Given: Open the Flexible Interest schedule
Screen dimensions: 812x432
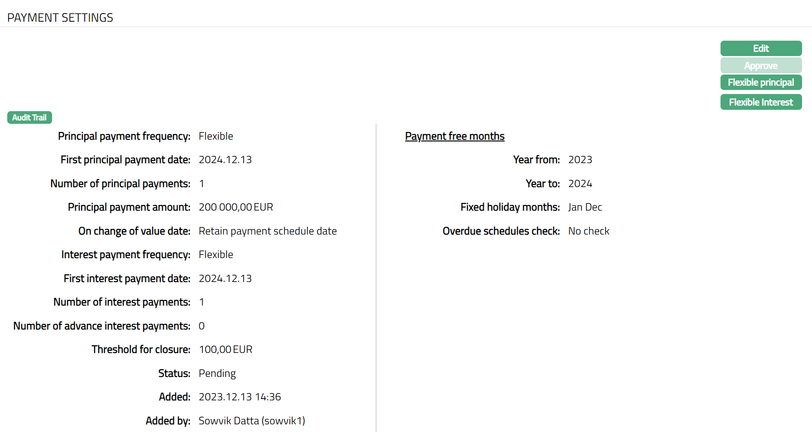Looking at the screenshot, I should 761,102.
